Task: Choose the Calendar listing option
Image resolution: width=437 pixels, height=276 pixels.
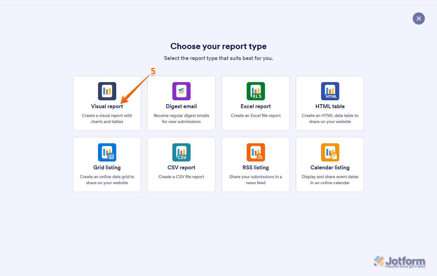Action: tap(330, 165)
